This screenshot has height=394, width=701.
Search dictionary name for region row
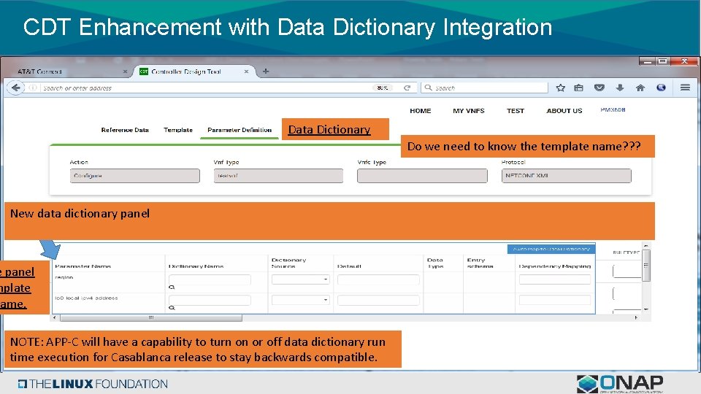(172, 287)
